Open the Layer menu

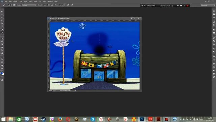coord(21,1)
